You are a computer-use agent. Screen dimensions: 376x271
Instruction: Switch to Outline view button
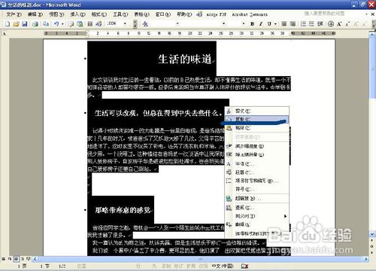pos(22,258)
